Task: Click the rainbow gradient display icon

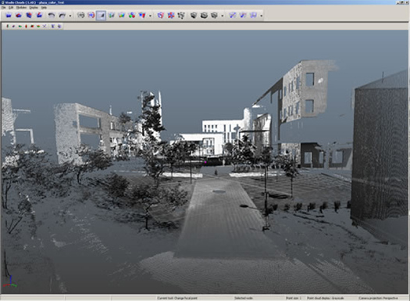Action: 122,16
